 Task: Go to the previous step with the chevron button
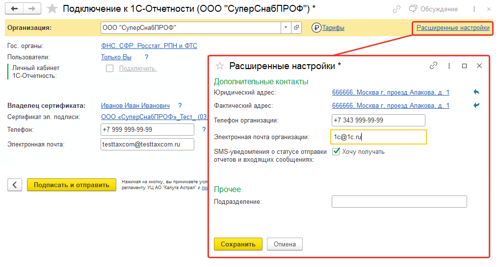pos(15,185)
